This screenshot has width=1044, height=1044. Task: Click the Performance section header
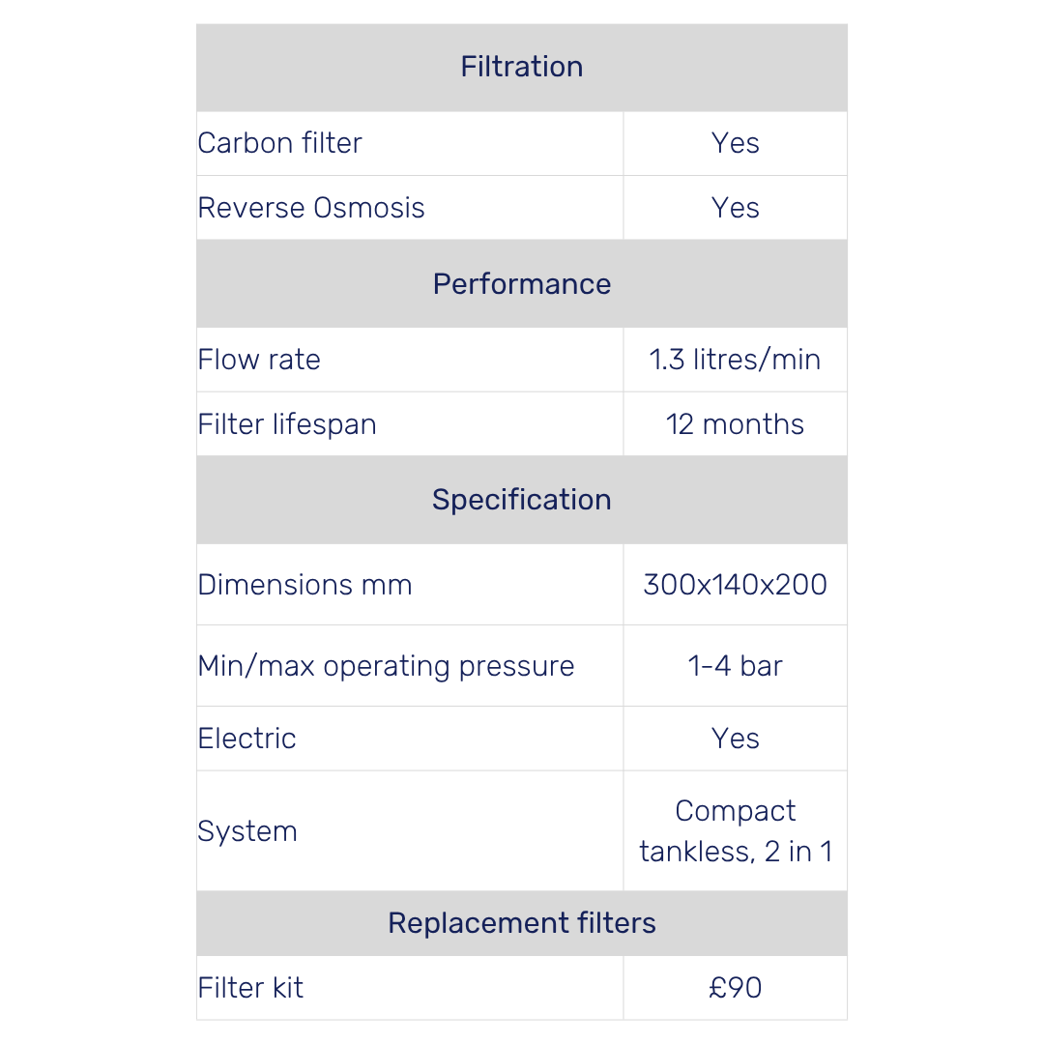point(521,284)
